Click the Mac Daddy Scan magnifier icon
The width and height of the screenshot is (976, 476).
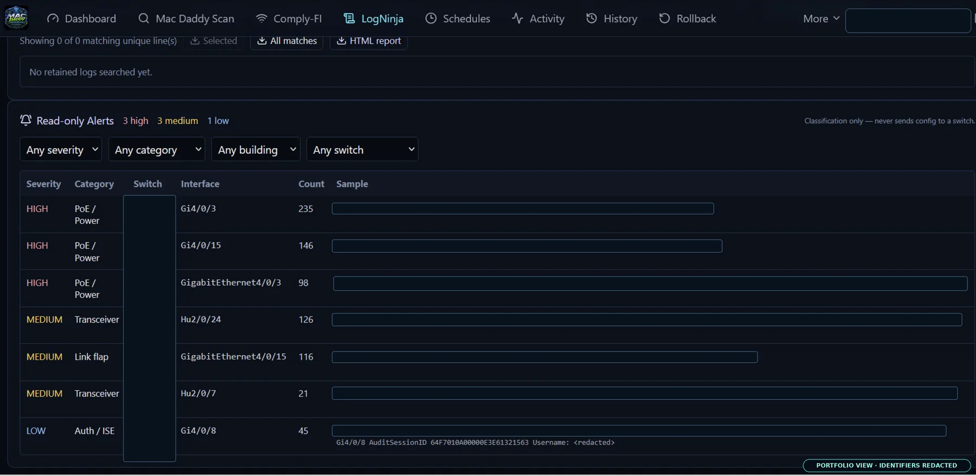click(x=144, y=18)
